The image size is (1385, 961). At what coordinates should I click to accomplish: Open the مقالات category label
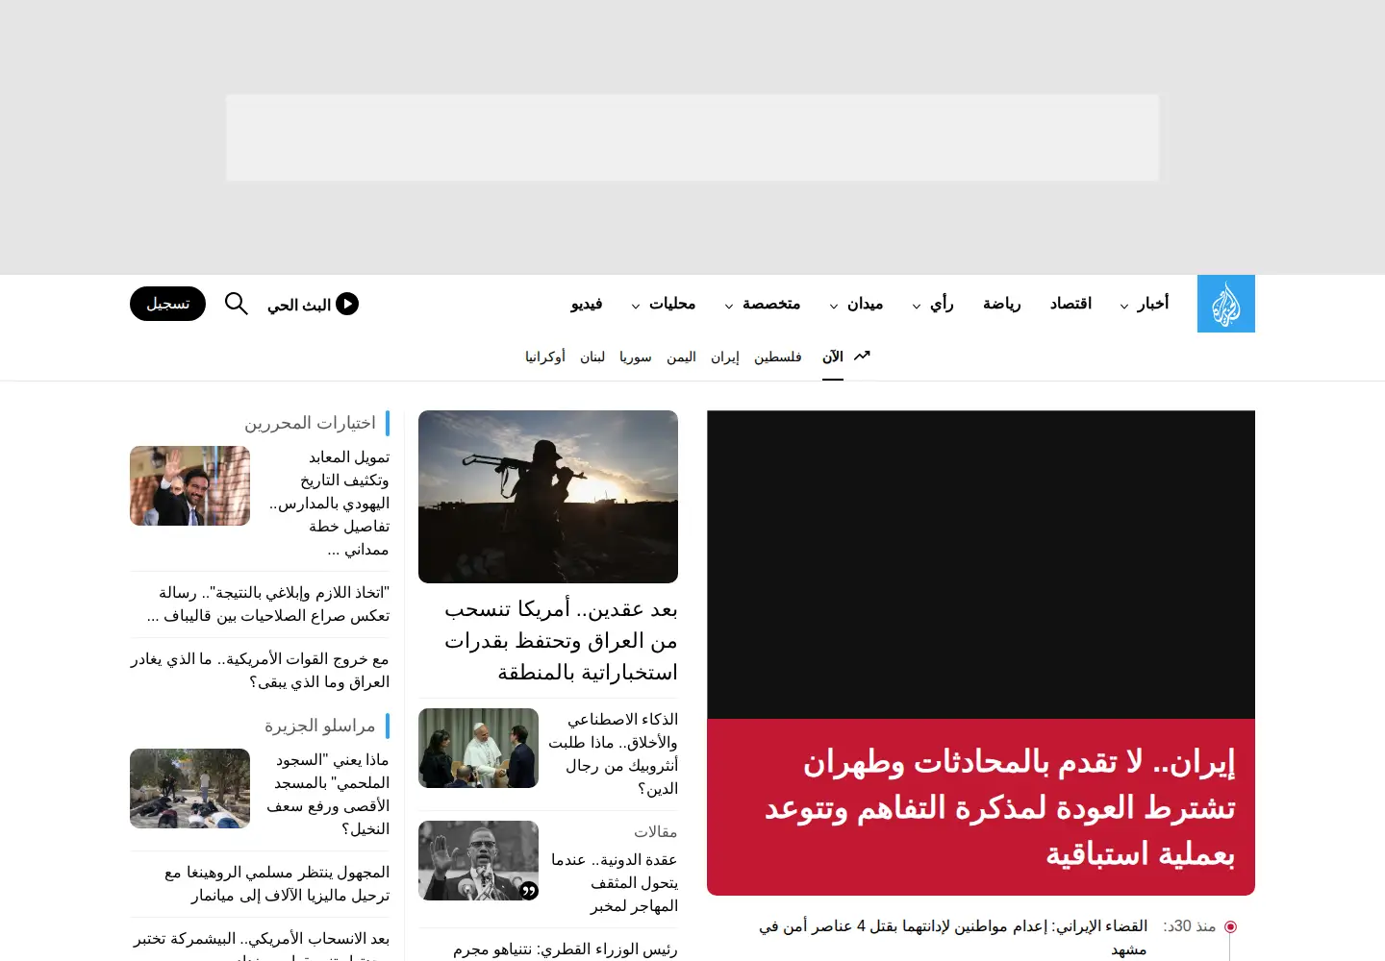coord(656,831)
